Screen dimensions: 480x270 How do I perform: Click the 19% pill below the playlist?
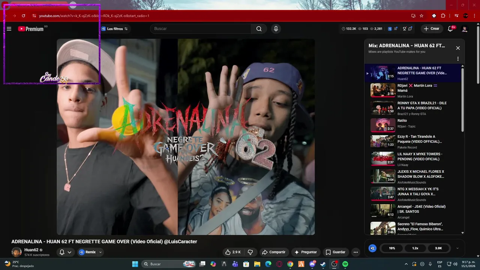point(392,248)
